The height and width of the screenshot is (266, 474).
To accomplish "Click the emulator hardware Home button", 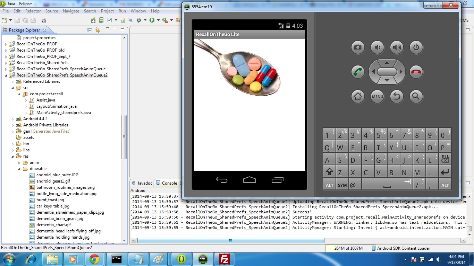I will pyautogui.click(x=358, y=97).
